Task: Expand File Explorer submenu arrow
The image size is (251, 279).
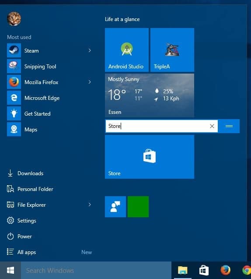Action: pos(90,205)
